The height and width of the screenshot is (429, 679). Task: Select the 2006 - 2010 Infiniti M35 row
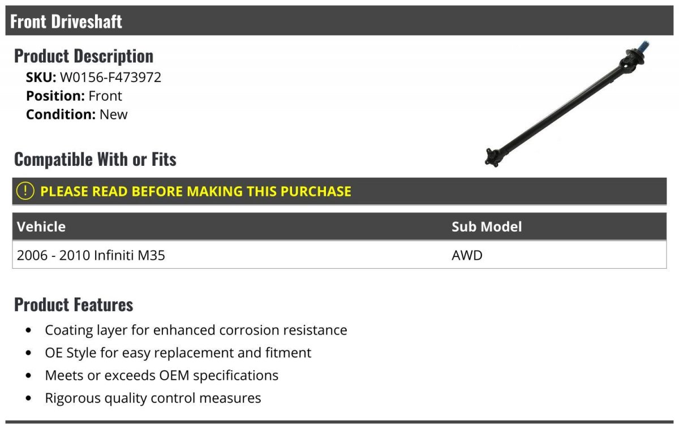click(x=339, y=255)
